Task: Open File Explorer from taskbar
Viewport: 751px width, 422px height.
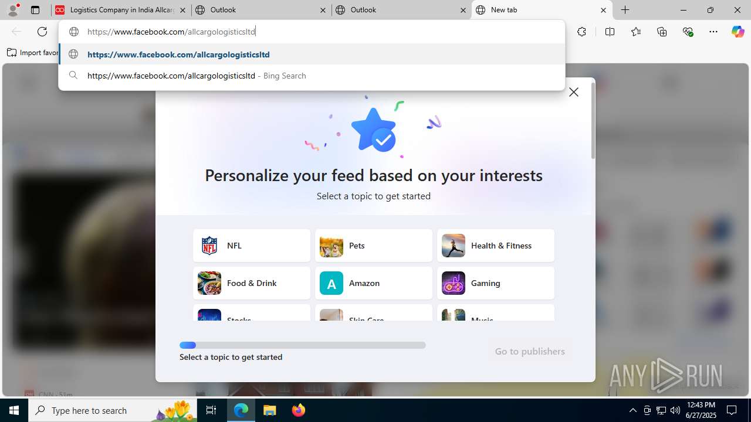Action: click(270, 410)
